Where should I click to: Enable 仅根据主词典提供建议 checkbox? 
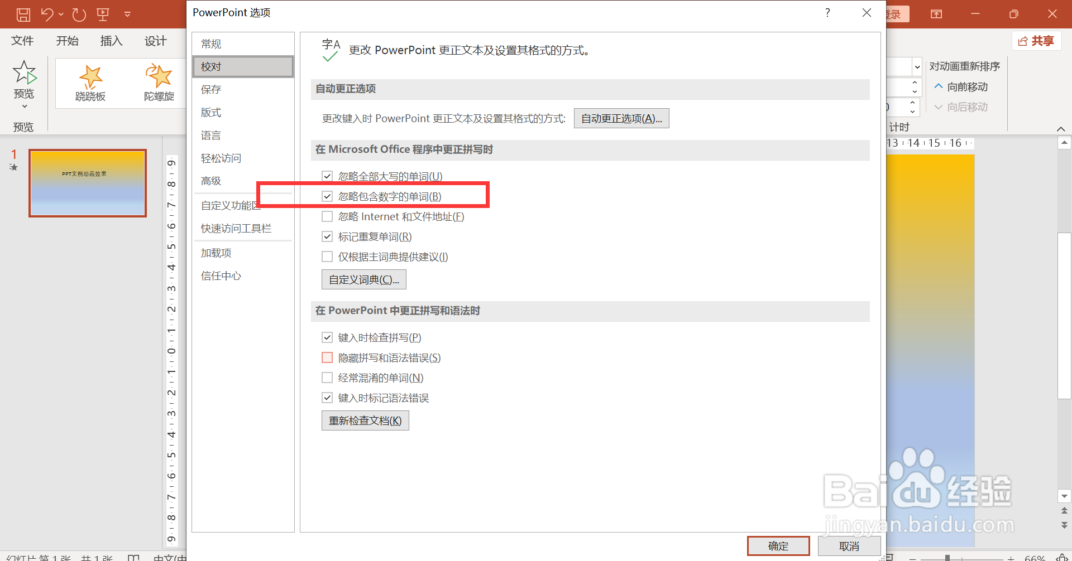click(x=327, y=257)
